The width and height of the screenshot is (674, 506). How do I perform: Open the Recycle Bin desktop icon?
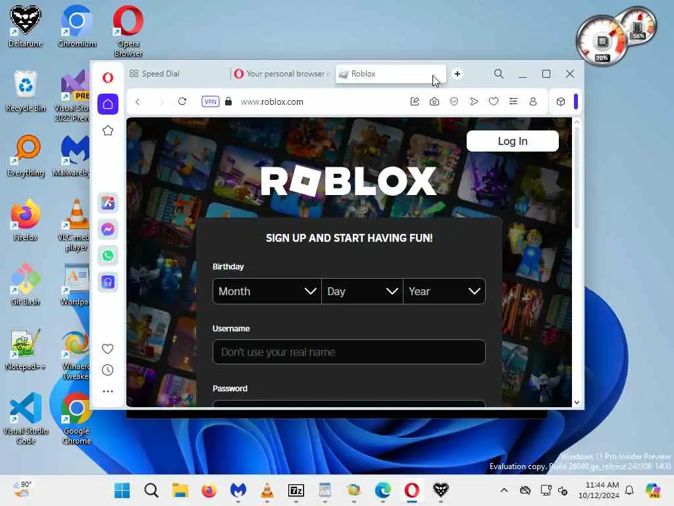(26, 91)
